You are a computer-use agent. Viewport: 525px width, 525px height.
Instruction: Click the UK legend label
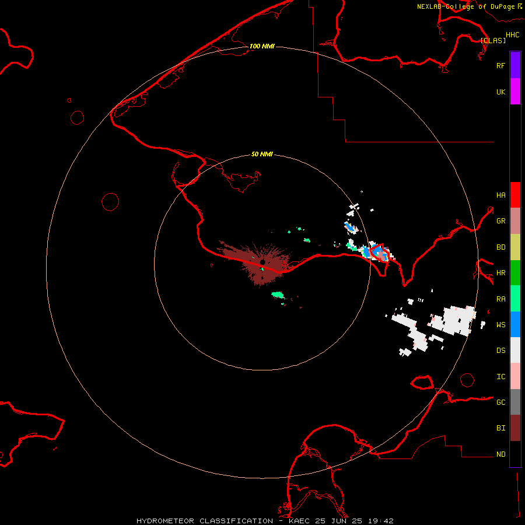point(501,92)
